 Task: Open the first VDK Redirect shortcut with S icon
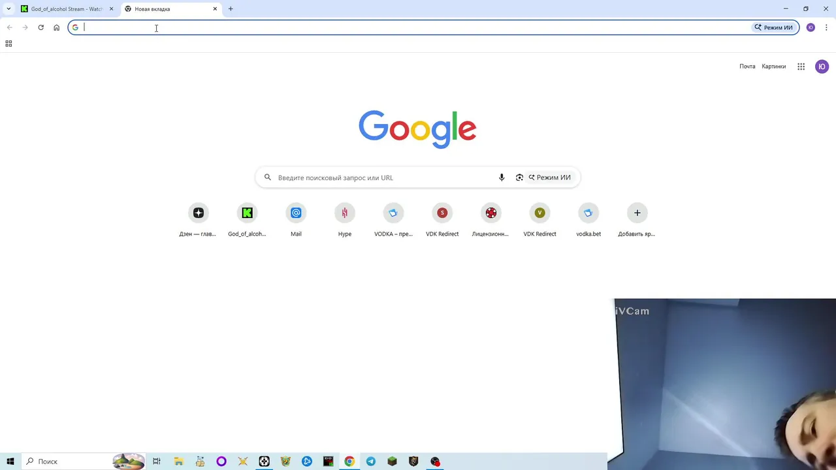point(442,220)
